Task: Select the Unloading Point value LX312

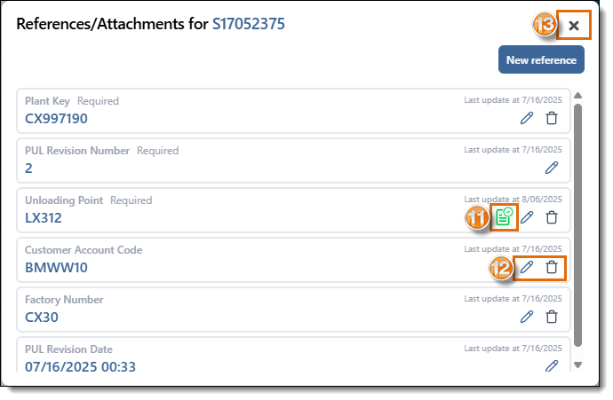Action: pos(44,218)
